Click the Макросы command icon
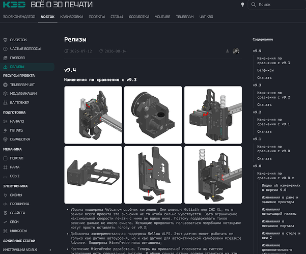This screenshot has width=306, height=254. [x=5, y=231]
